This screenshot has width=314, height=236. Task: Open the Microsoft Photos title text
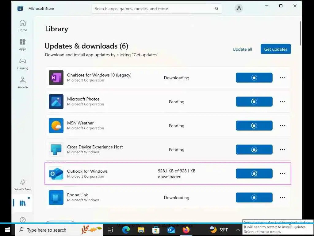point(83,99)
